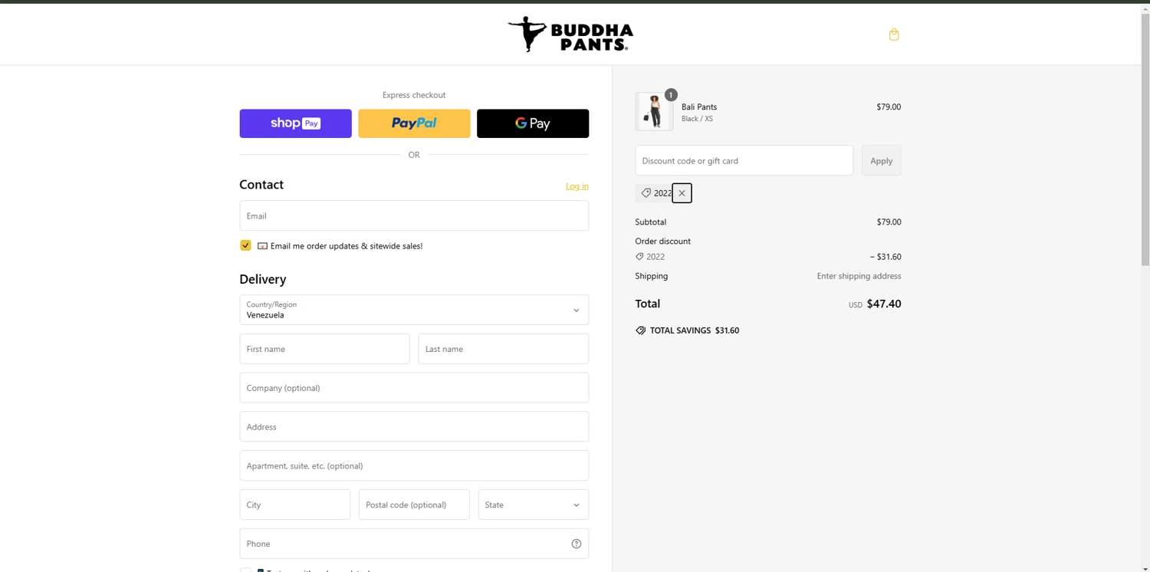Click the − $31.60 order discount amount
This screenshot has height=572, width=1150.
pos(886,257)
